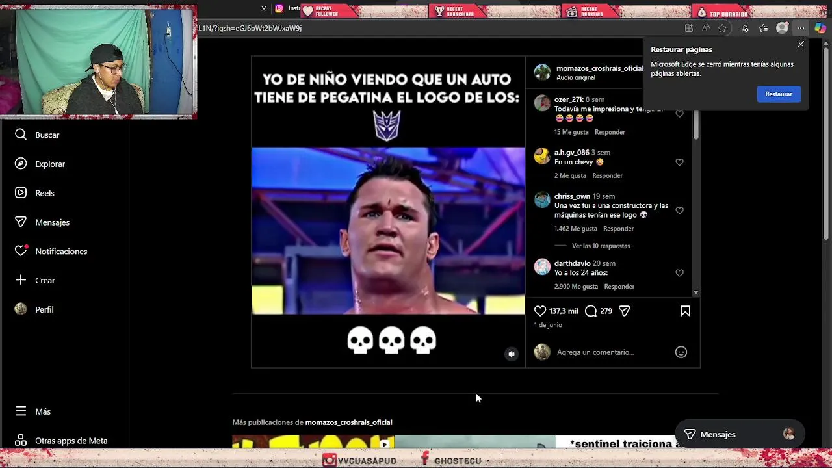Open the Más hamburger menu
832x468 pixels.
21,411
